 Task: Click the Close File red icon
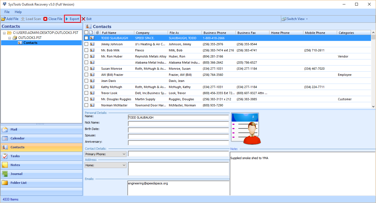pyautogui.click(x=45, y=19)
